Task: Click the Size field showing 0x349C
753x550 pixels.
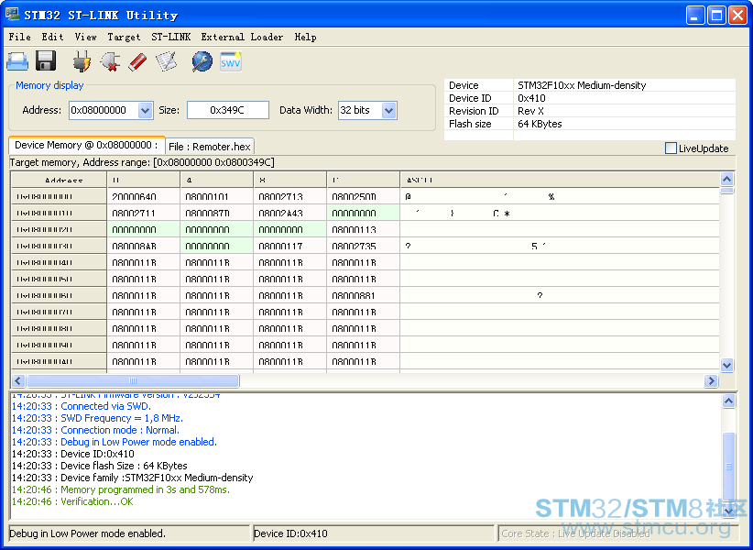Action: [x=227, y=111]
